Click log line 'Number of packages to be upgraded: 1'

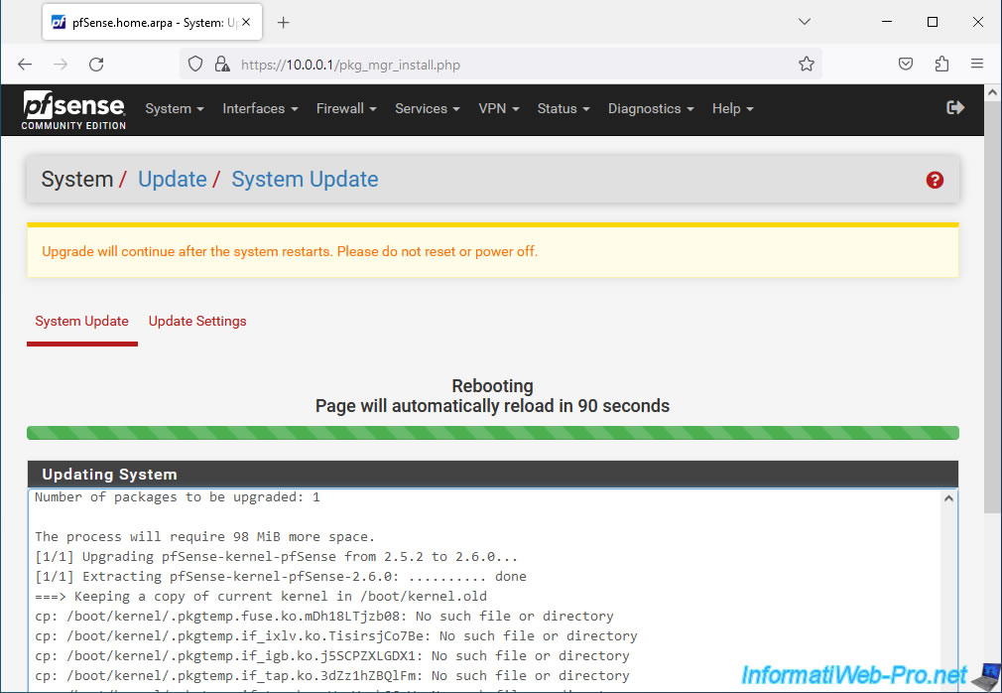(x=177, y=496)
